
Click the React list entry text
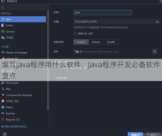pyautogui.click(x=9, y=107)
